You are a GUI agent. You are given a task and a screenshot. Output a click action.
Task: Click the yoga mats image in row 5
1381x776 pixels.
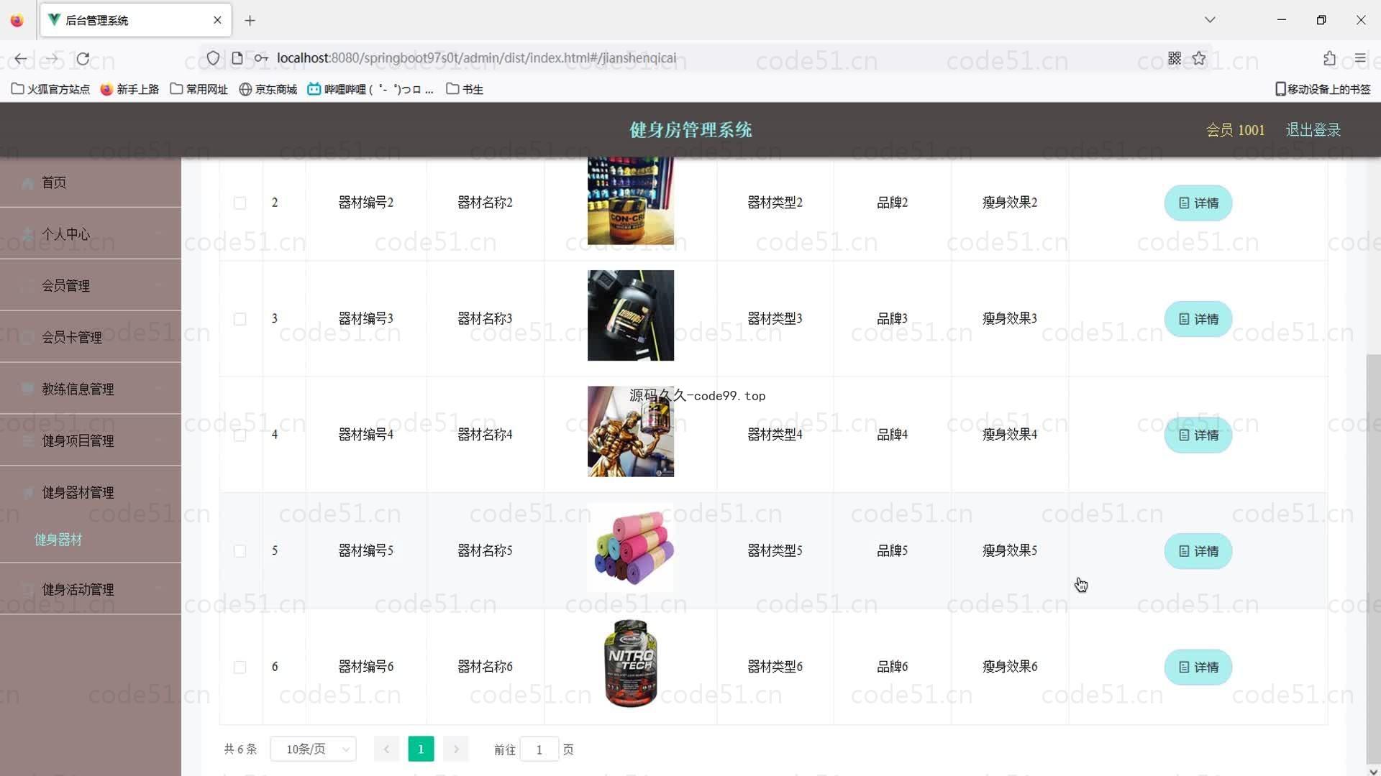click(631, 548)
